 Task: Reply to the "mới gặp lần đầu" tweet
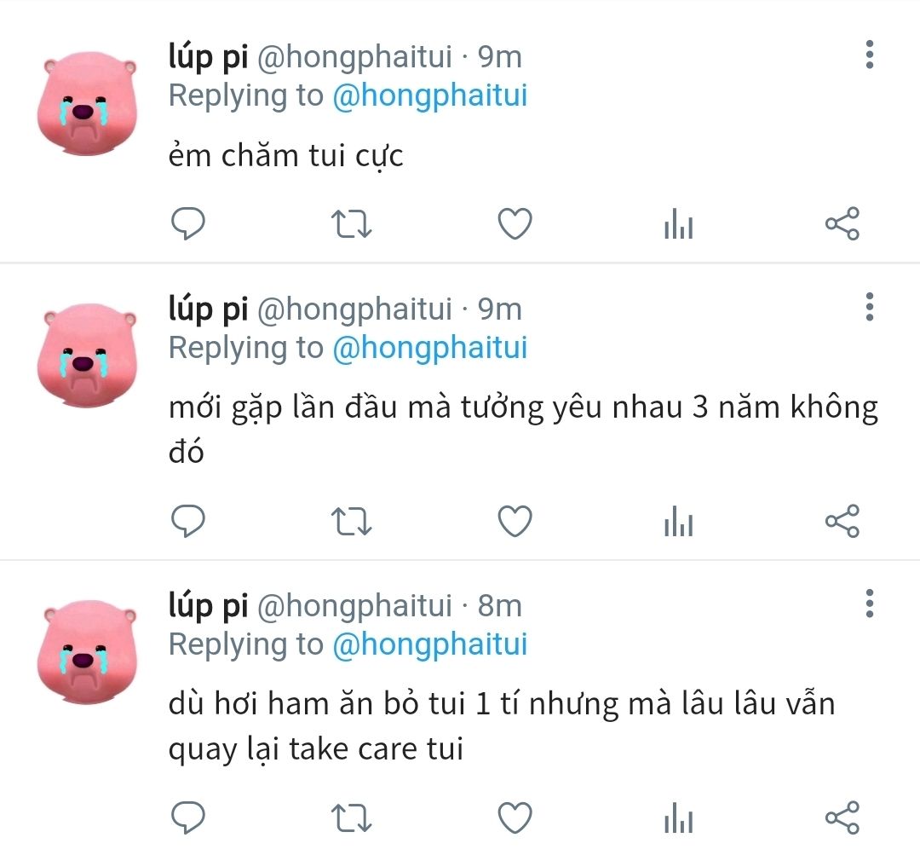pyautogui.click(x=187, y=521)
